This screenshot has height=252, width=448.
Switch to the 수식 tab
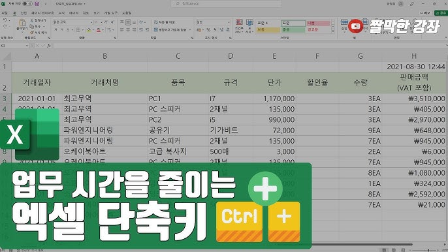pos(61,13)
